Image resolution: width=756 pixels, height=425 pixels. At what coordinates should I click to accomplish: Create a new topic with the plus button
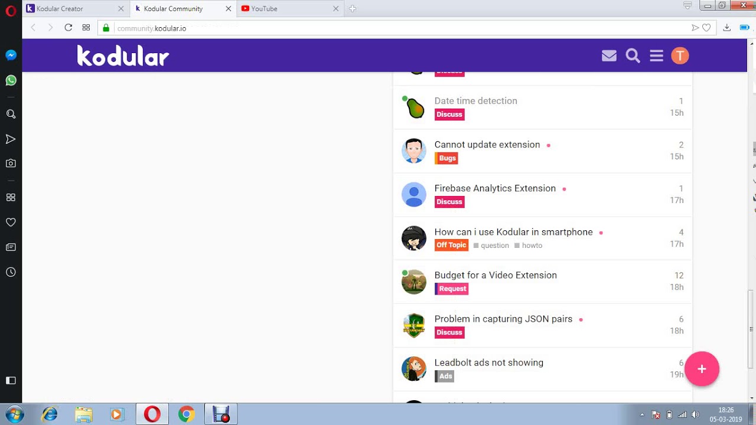tap(702, 369)
